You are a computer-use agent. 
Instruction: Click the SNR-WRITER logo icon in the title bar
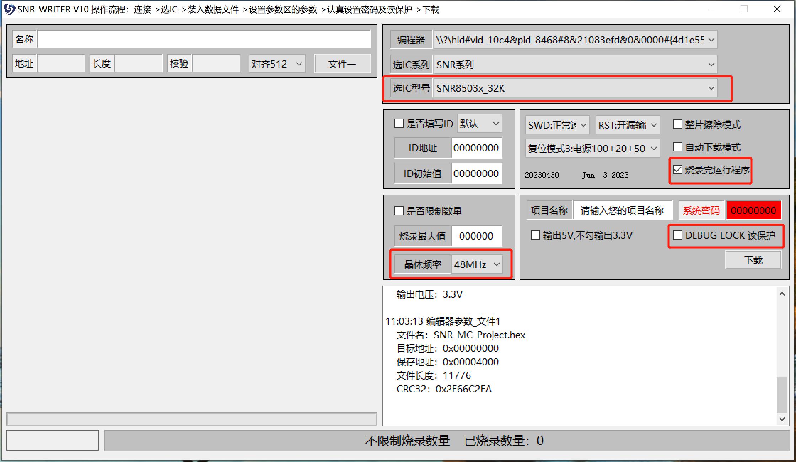[10, 9]
